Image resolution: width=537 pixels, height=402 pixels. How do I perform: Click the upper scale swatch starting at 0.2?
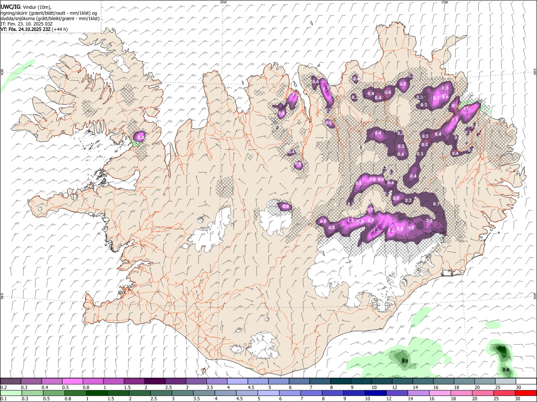tap(10, 381)
